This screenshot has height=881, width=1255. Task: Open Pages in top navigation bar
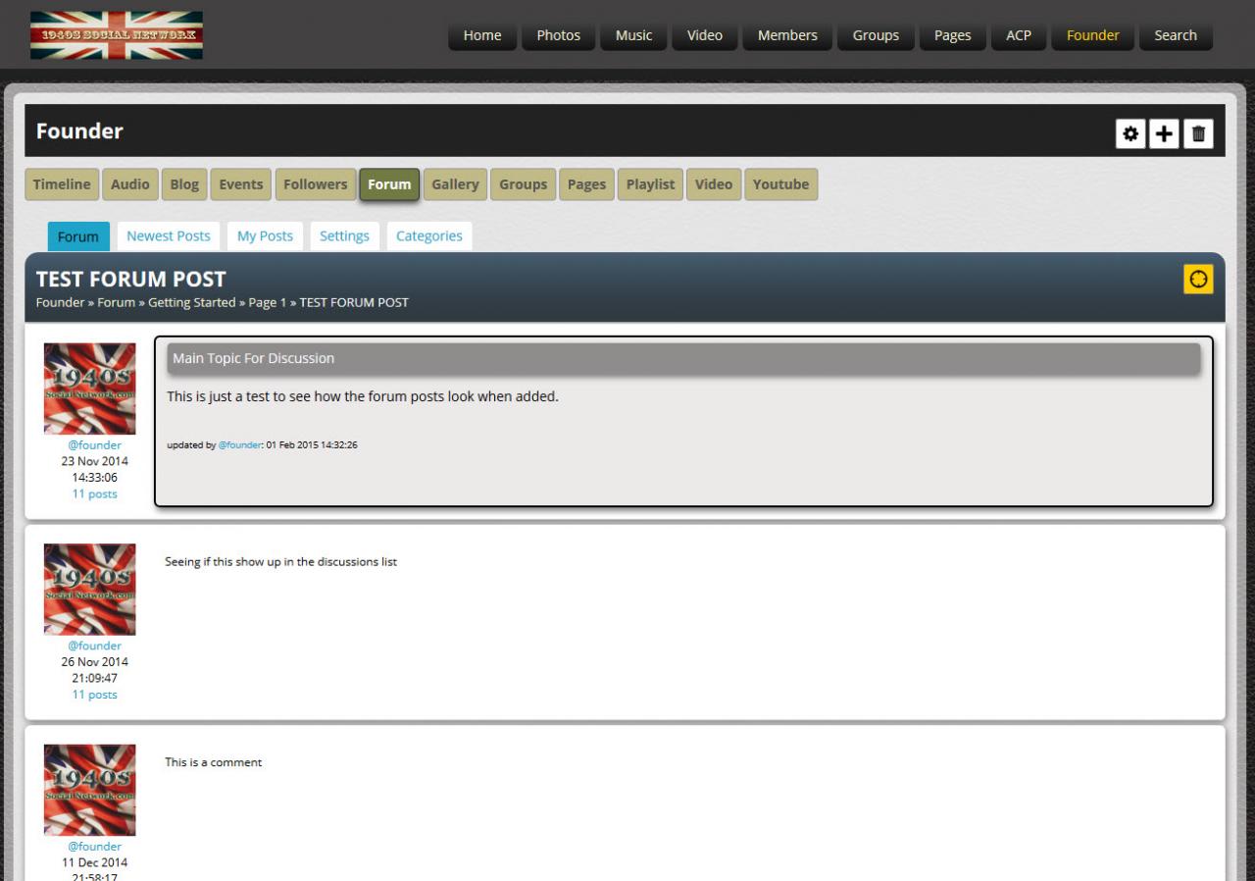coord(952,35)
